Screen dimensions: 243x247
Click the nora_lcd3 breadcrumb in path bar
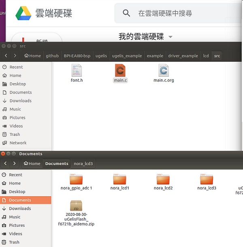(83, 163)
